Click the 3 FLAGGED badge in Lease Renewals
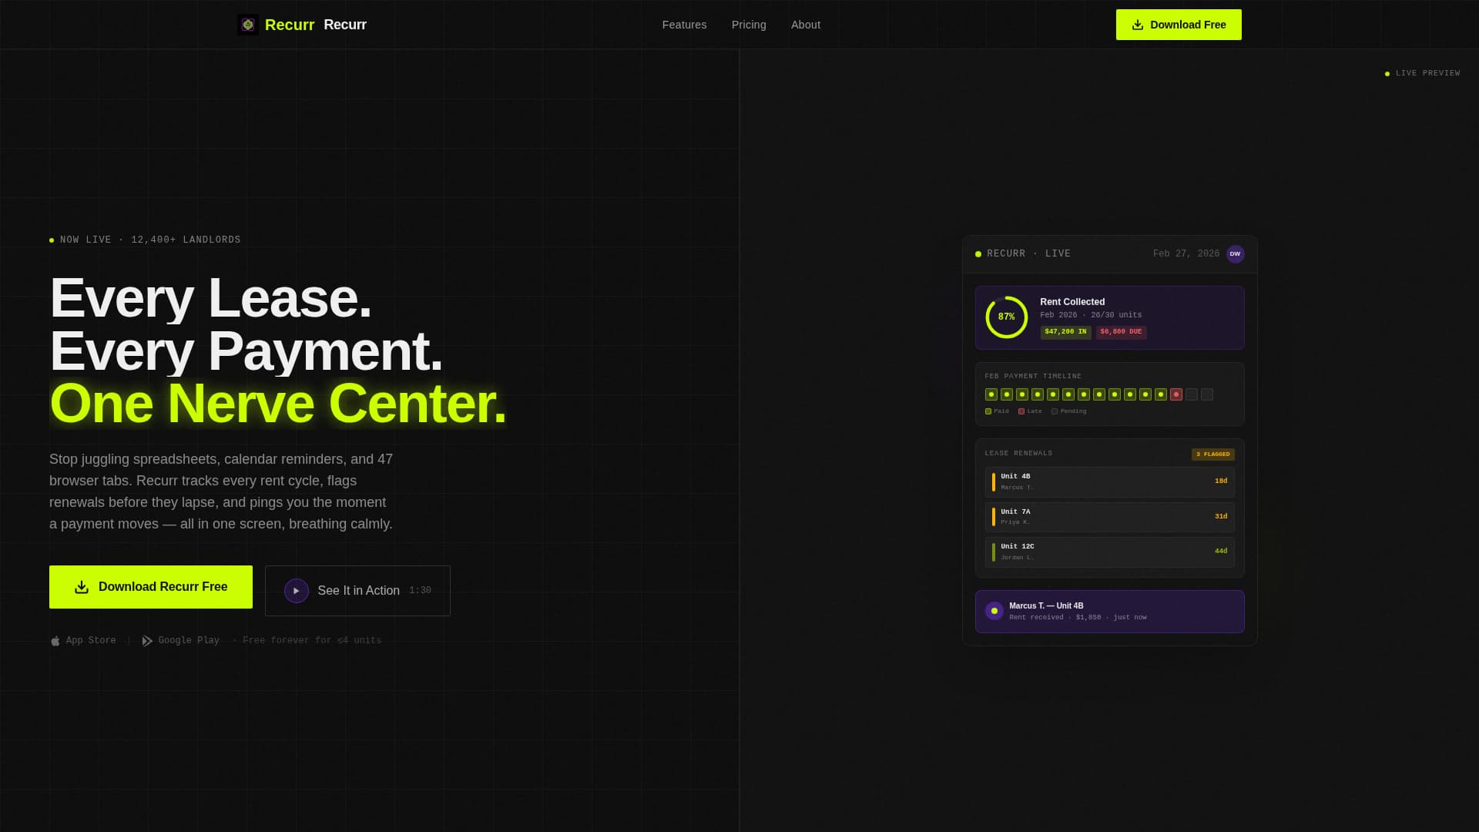 click(1213, 454)
